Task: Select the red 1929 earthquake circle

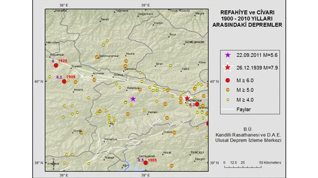Action: coord(56,65)
